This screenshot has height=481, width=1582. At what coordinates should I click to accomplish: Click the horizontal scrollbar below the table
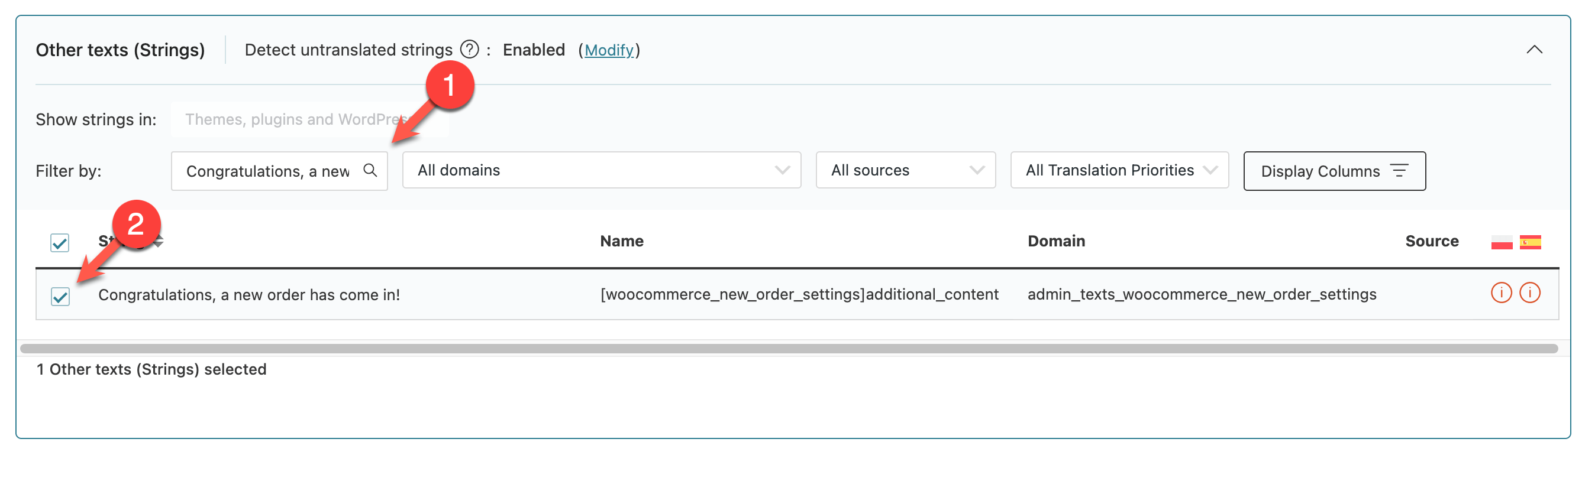789,349
